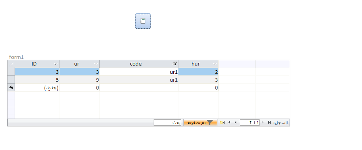Click the filter icon in code header
The width and height of the screenshot is (362, 150).
click(175, 64)
